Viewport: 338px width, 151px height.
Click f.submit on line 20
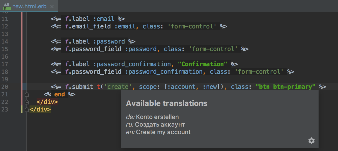(x=79, y=87)
